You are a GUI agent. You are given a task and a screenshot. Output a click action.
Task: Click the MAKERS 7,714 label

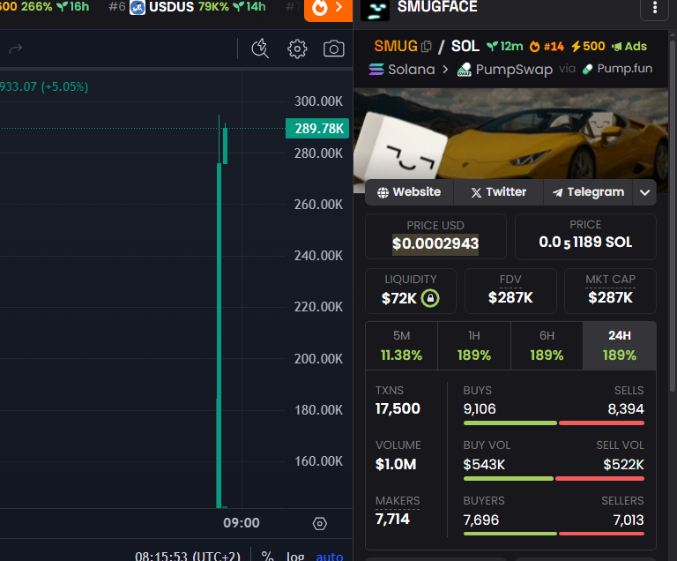[x=398, y=511]
